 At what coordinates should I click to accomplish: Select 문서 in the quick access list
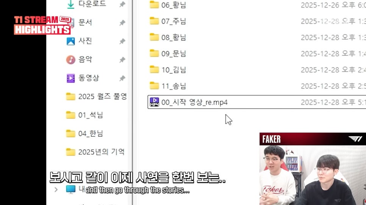(85, 22)
